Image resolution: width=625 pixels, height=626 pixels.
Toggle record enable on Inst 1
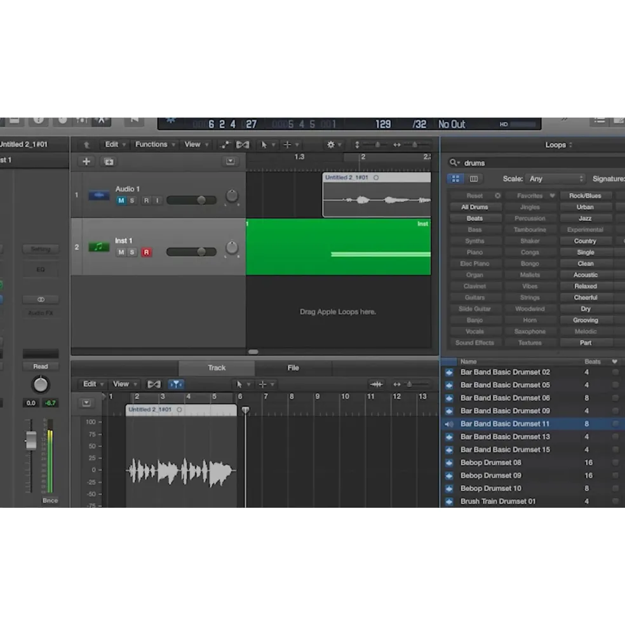click(x=147, y=252)
